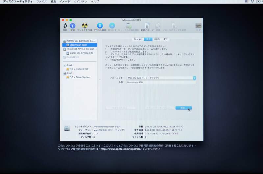Select the OS X Base System volume
The width and height of the screenshot is (263, 174).
point(80,77)
